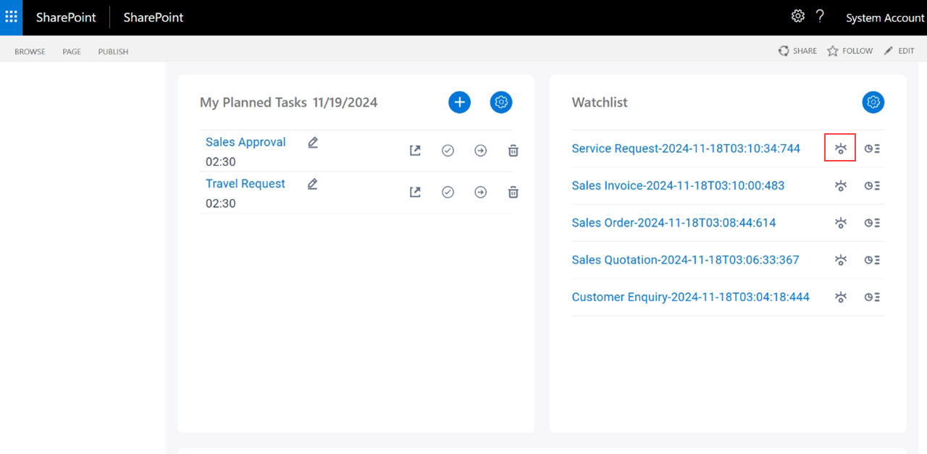Viewport: 927px width, 454px height.
Task: Open the Sales Approval task link
Action: [x=246, y=142]
